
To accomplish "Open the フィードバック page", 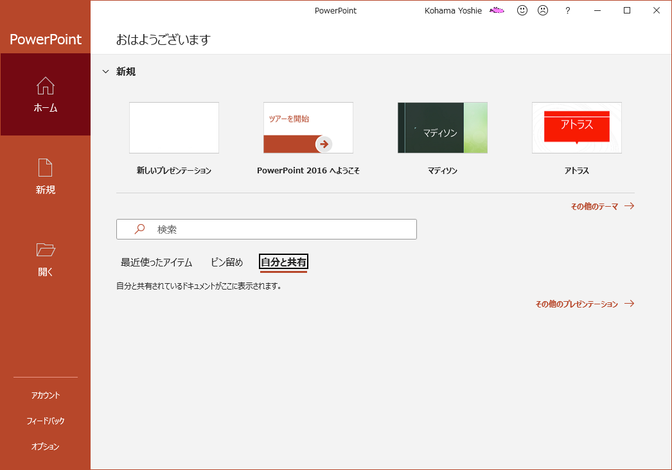I will 46,421.
